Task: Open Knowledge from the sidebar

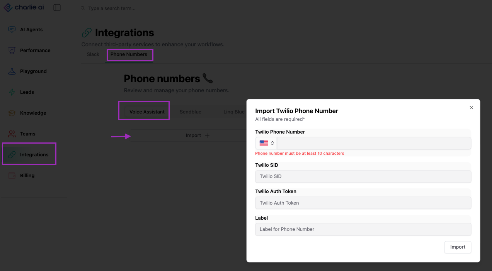Action: pos(33,113)
